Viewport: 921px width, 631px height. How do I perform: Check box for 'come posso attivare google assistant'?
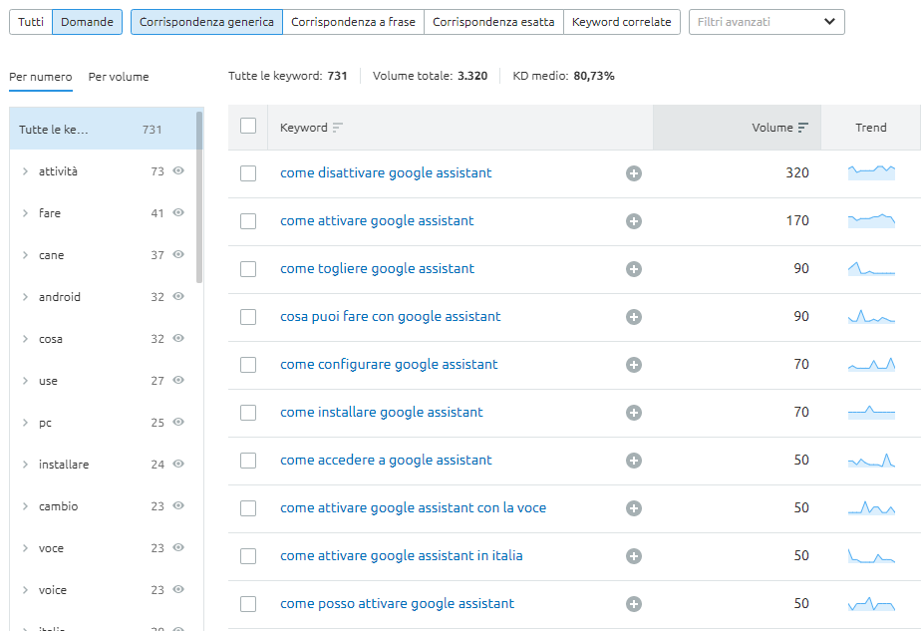pos(248,604)
